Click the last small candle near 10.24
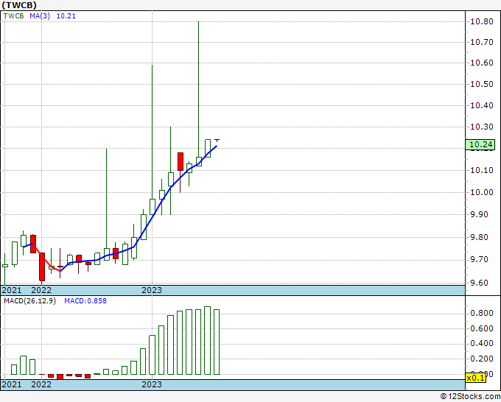This screenshot has height=402, width=501. tap(217, 140)
